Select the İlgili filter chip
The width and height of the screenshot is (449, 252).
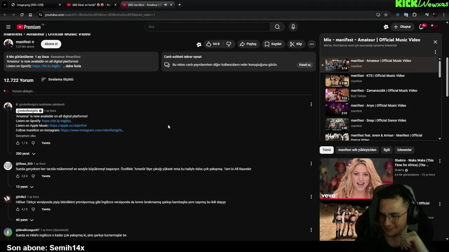(x=387, y=150)
